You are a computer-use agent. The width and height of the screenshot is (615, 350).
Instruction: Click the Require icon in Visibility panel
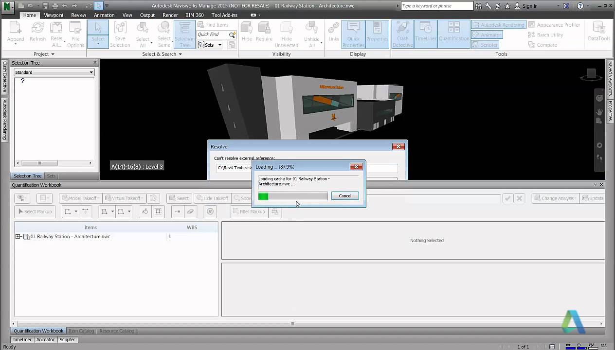point(264,32)
